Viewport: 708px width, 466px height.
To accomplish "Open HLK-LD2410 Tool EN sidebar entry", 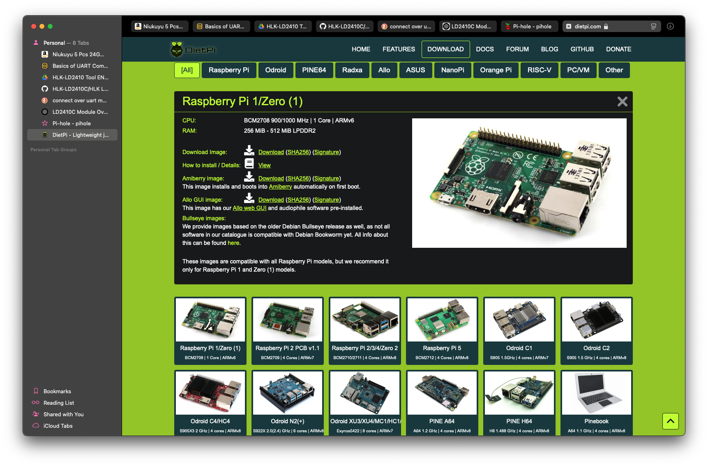I will pos(72,77).
